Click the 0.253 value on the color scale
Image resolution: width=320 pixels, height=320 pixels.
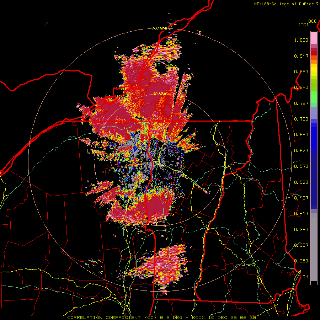301,261
